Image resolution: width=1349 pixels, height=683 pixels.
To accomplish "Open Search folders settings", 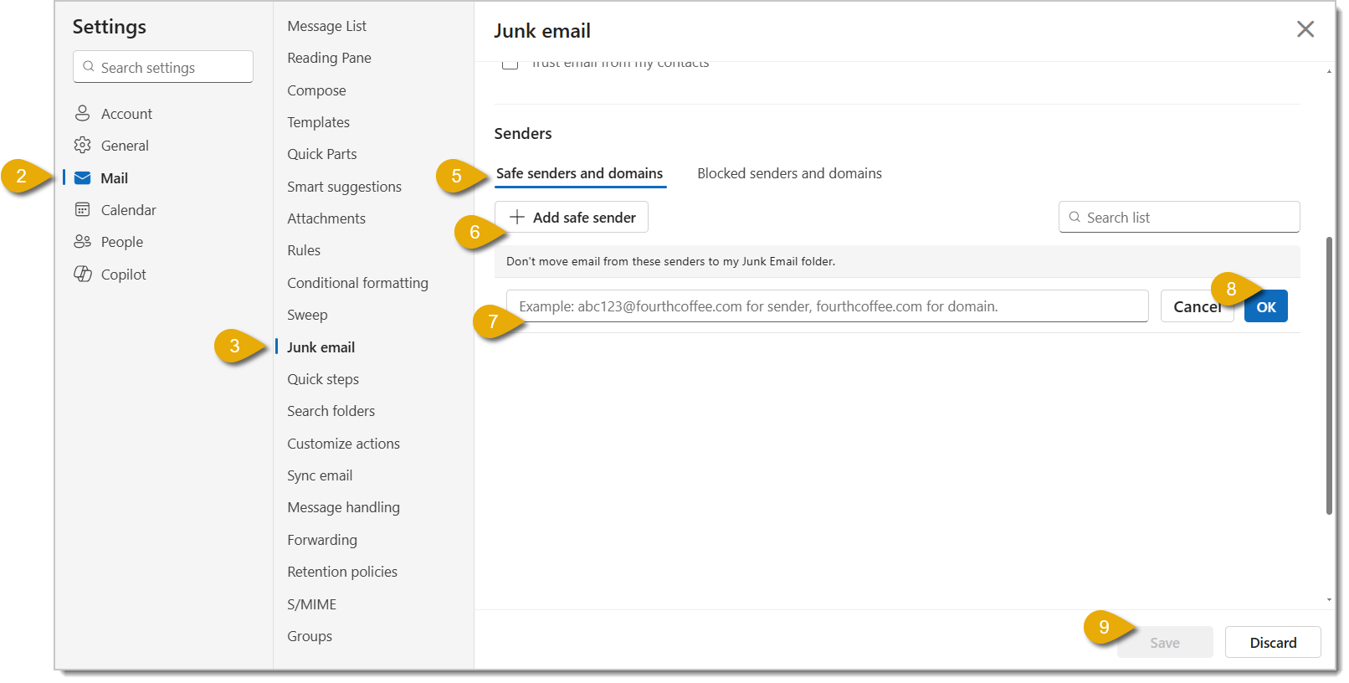I will coord(331,411).
